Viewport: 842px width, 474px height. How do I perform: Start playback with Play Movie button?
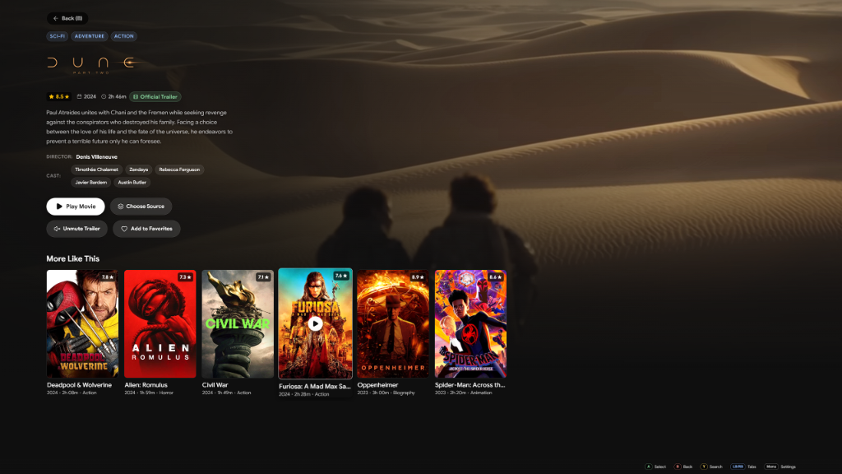point(75,207)
